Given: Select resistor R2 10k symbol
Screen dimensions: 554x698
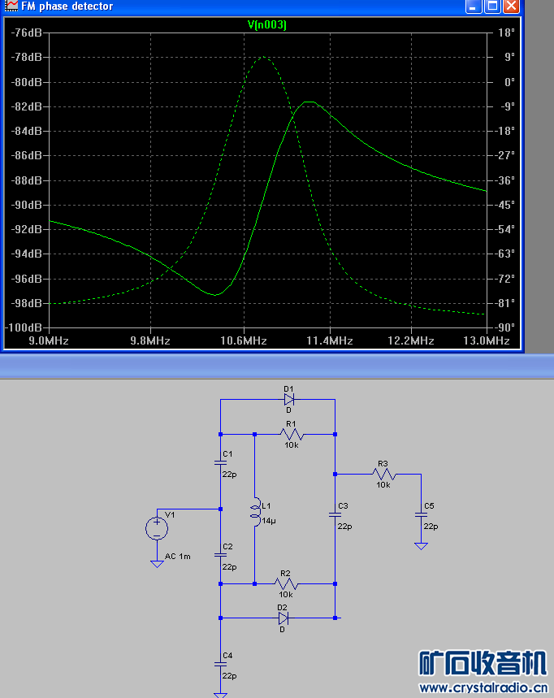Looking at the screenshot, I should point(286,583).
